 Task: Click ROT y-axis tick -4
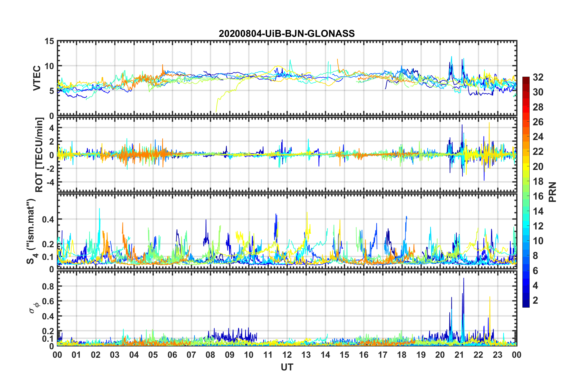tap(50, 182)
